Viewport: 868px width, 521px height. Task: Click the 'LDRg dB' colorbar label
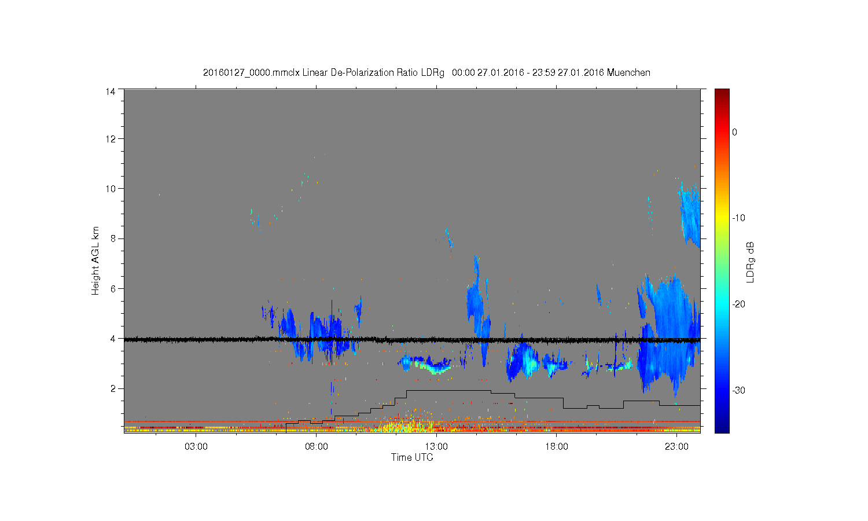click(751, 262)
